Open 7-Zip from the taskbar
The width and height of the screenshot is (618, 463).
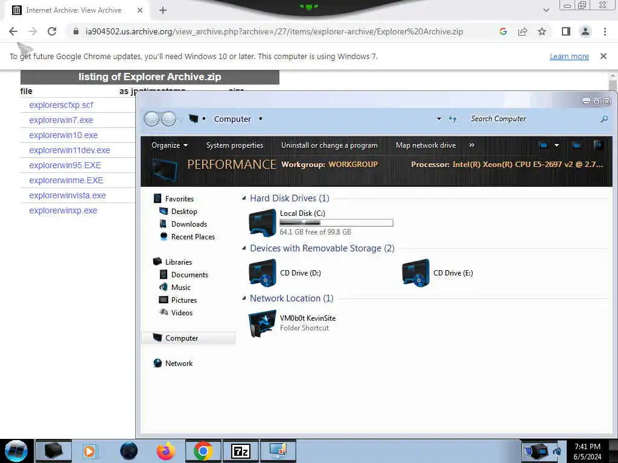click(241, 451)
